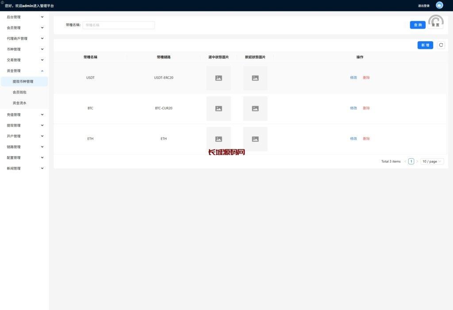Go to next page arrow in pagination
The image size is (453, 310).
pyautogui.click(x=417, y=161)
